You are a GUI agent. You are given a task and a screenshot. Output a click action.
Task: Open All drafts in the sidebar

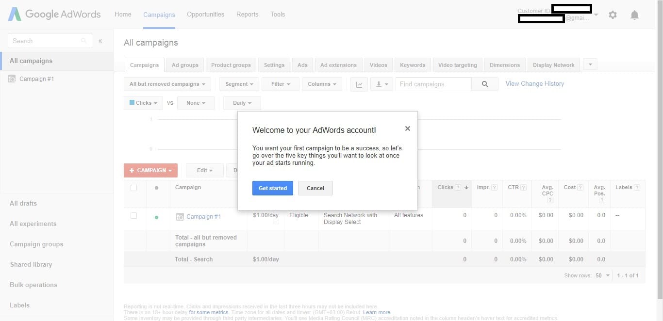click(23, 204)
